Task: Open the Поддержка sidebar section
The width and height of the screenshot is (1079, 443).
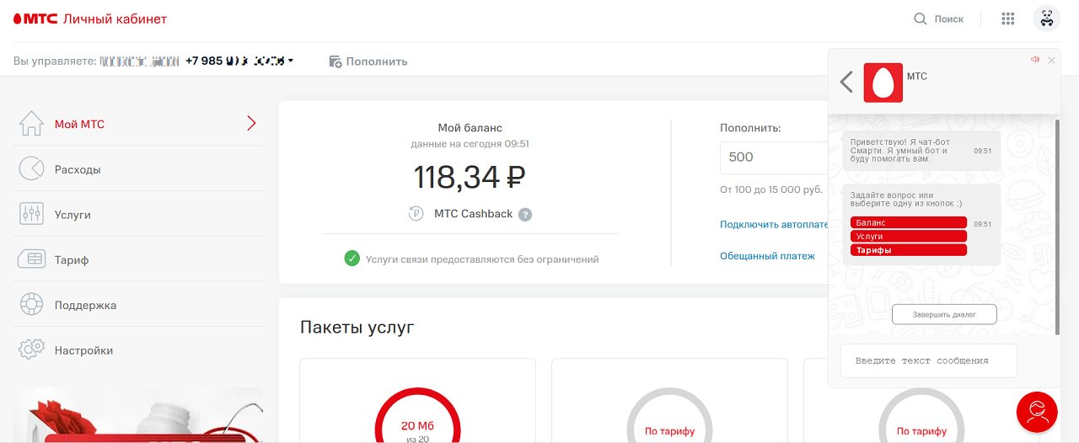Action: (x=138, y=305)
